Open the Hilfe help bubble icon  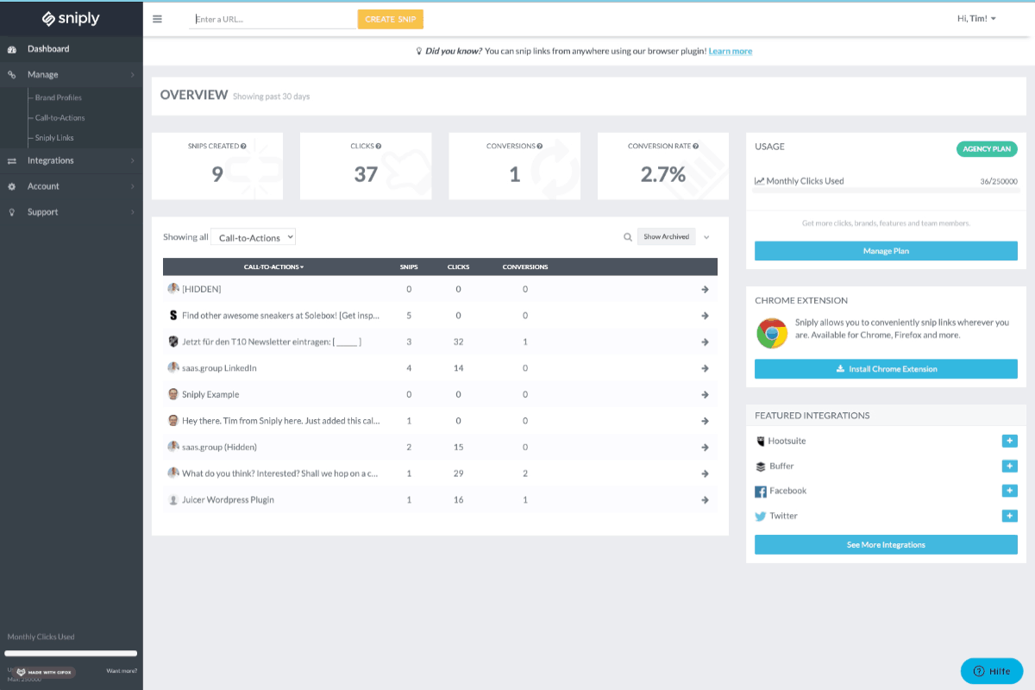[981, 671]
